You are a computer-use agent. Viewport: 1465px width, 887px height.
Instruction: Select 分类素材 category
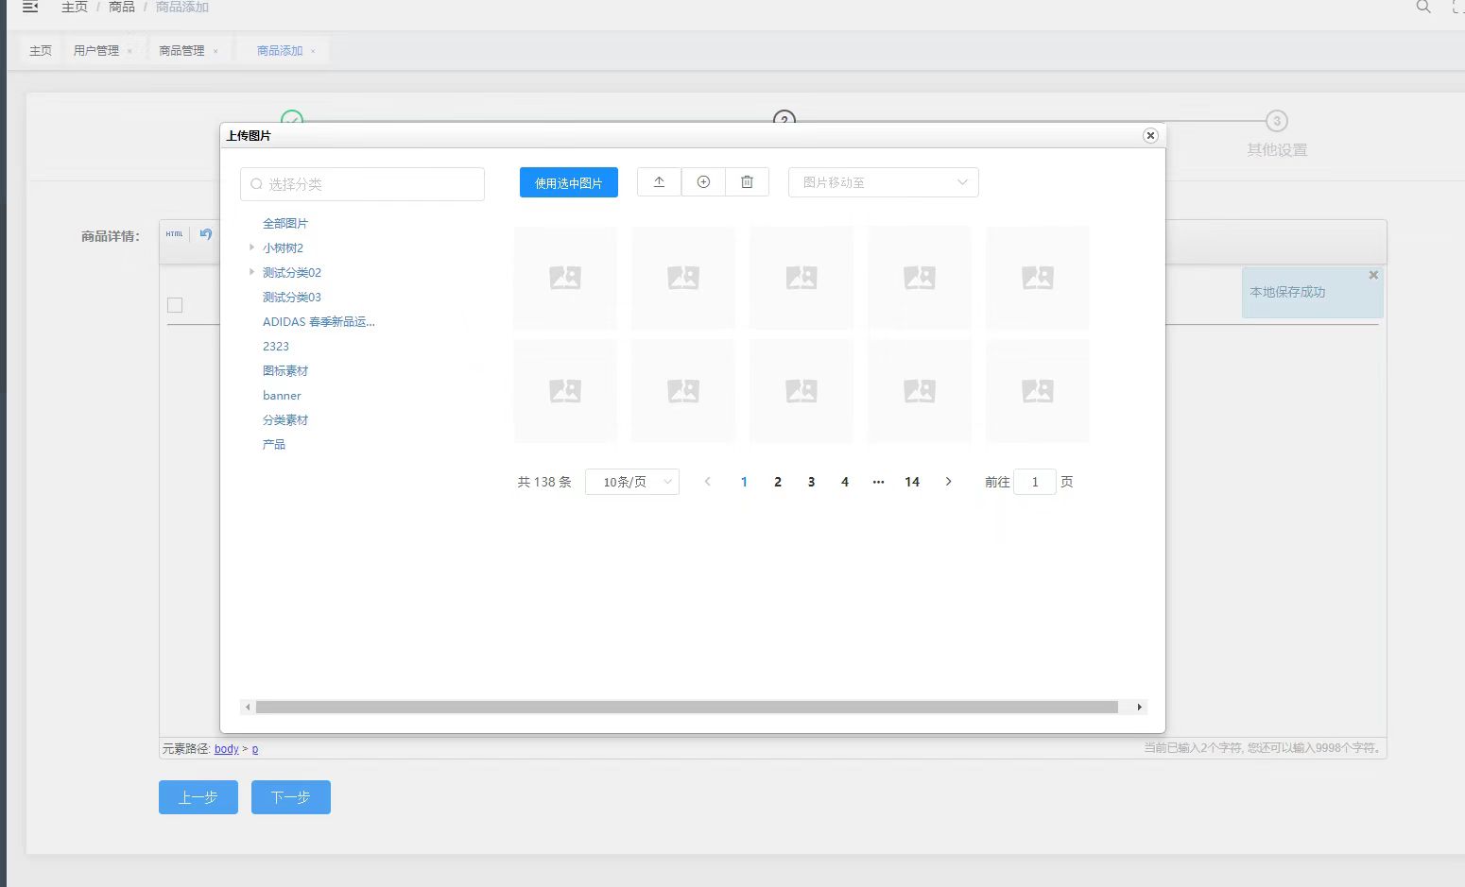[x=285, y=419]
